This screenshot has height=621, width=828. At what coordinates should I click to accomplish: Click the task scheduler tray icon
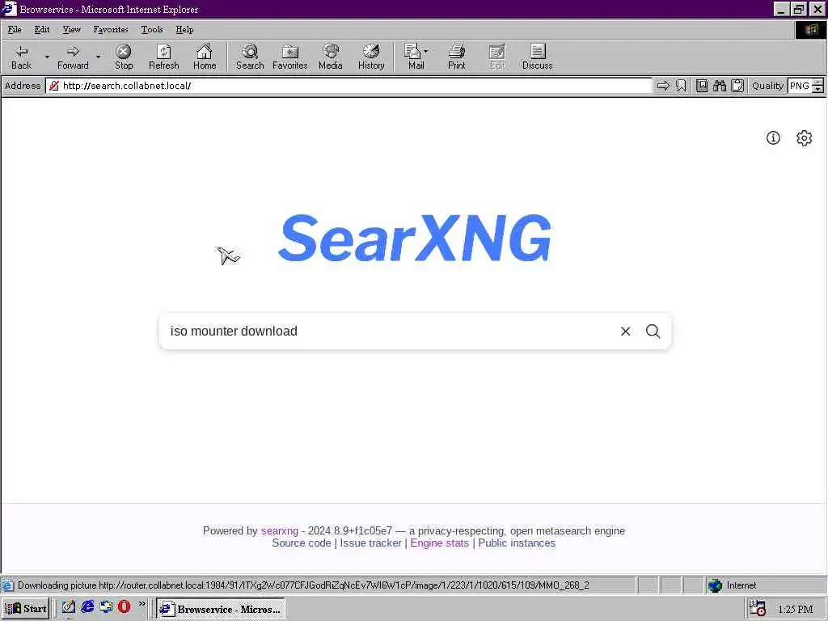point(758,608)
